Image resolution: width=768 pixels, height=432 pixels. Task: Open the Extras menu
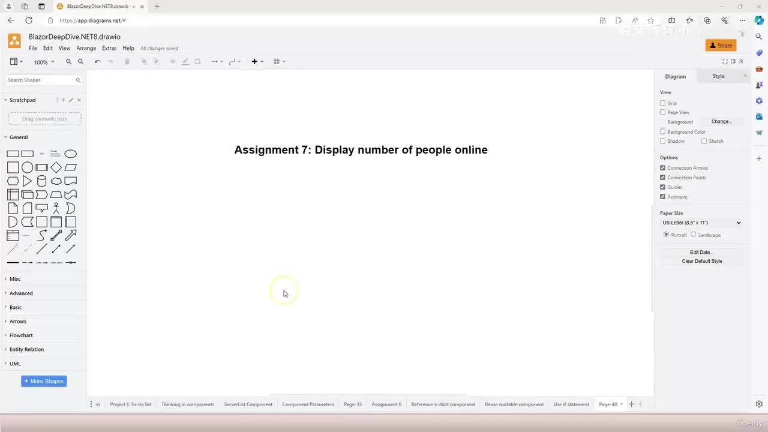[x=109, y=48]
